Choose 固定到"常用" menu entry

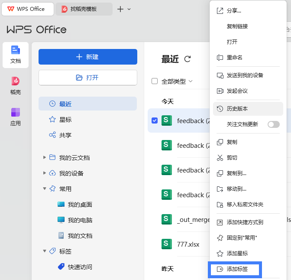[248, 238]
